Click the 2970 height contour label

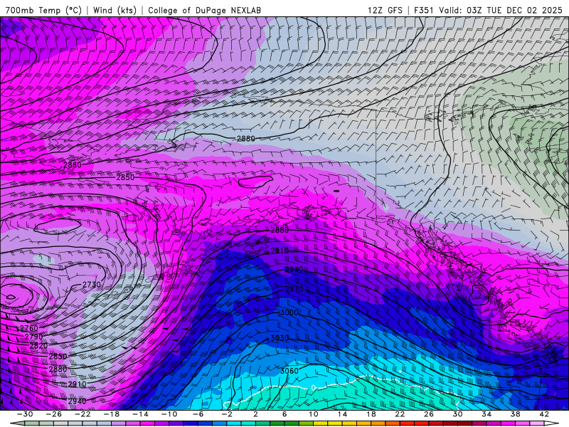coord(294,290)
